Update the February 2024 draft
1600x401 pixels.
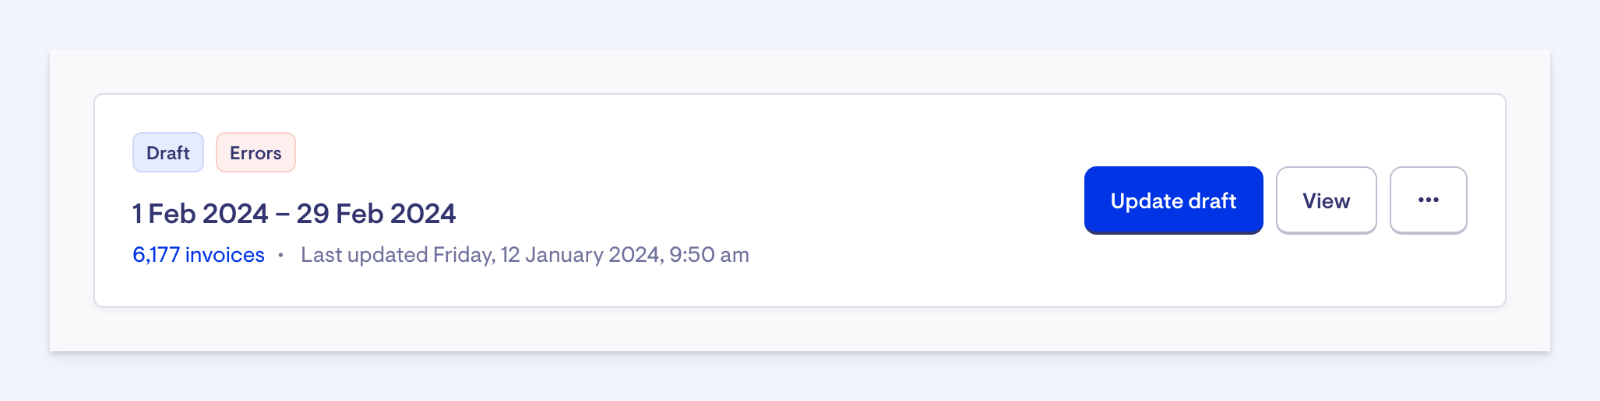pyautogui.click(x=1173, y=200)
